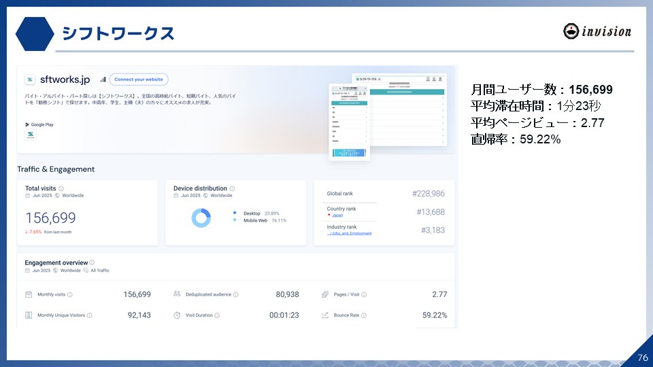
Task: Click the globe icon in Total visits card
Action: 57,196
